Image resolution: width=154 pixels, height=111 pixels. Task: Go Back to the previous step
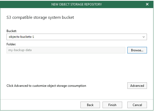90,105
